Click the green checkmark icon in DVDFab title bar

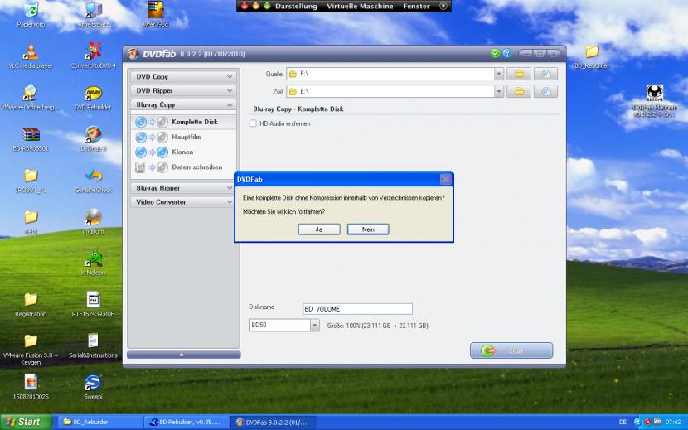pyautogui.click(x=496, y=53)
